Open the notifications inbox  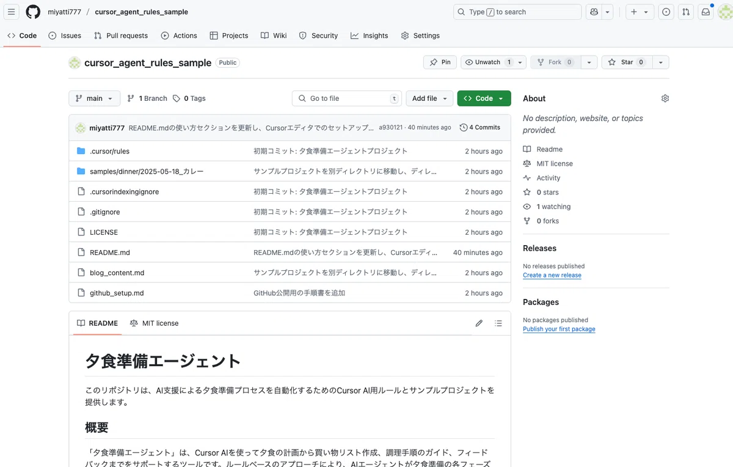click(x=706, y=12)
